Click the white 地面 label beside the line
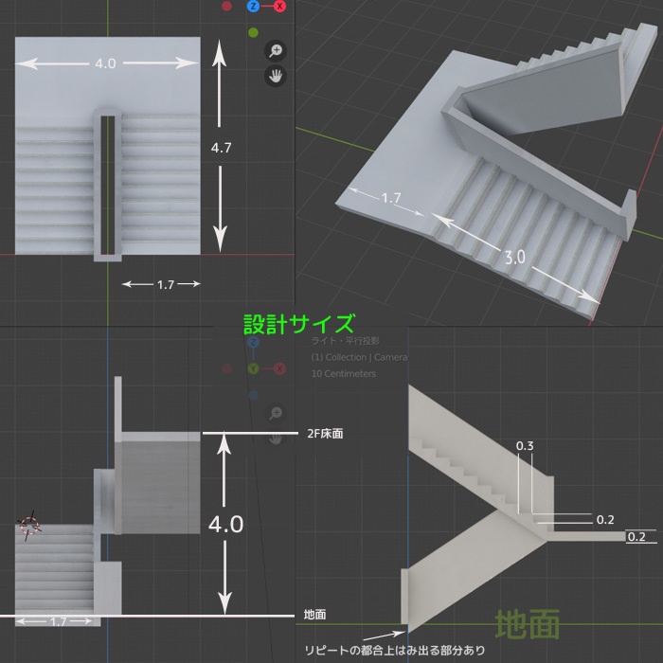663x663 pixels. 315,615
